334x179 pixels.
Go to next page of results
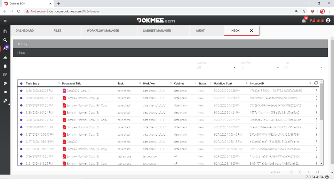click(x=309, y=172)
